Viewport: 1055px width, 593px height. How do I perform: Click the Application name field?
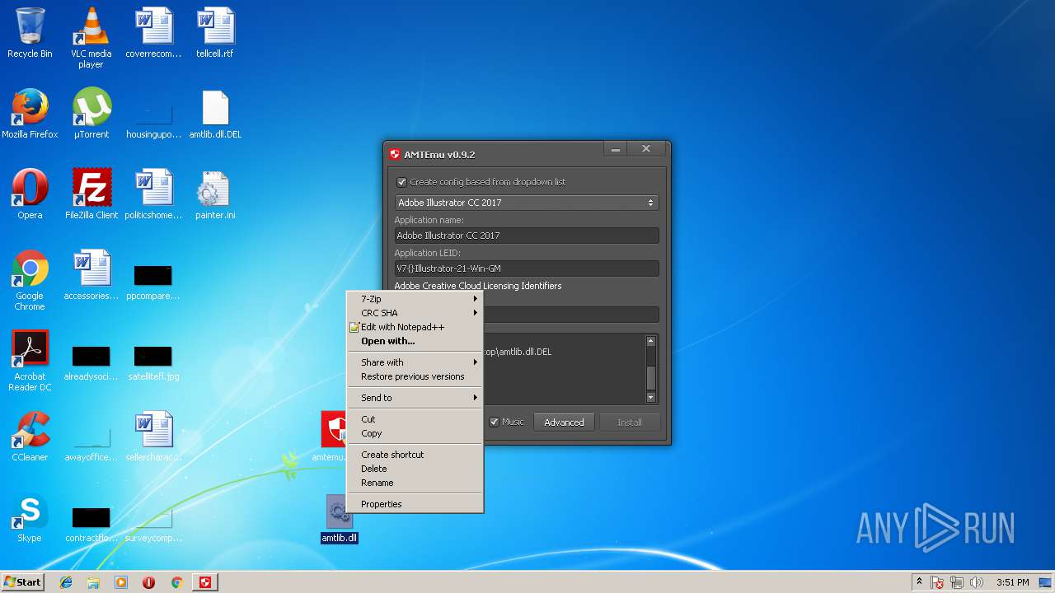[x=527, y=236]
